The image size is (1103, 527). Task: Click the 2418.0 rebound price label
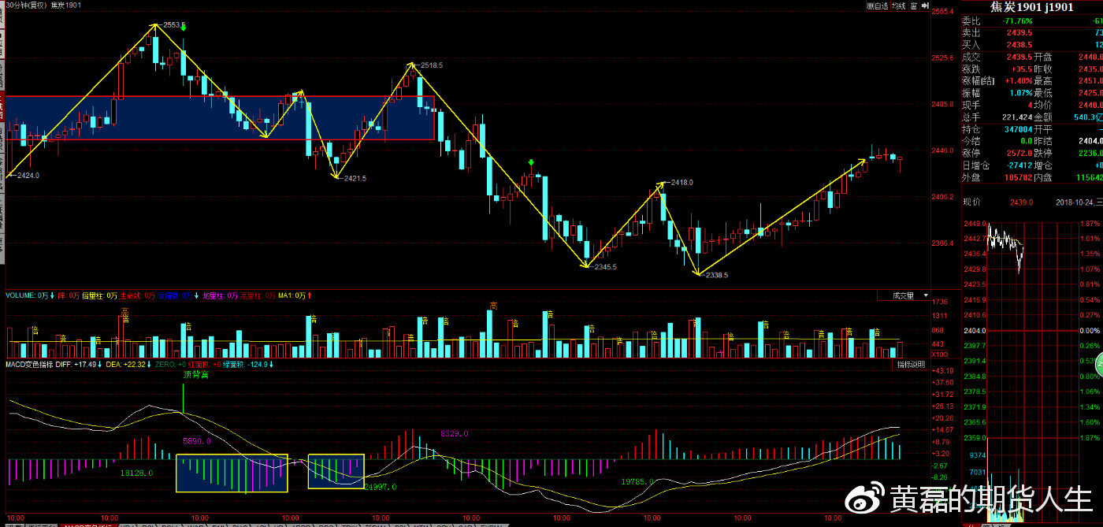[x=681, y=182]
